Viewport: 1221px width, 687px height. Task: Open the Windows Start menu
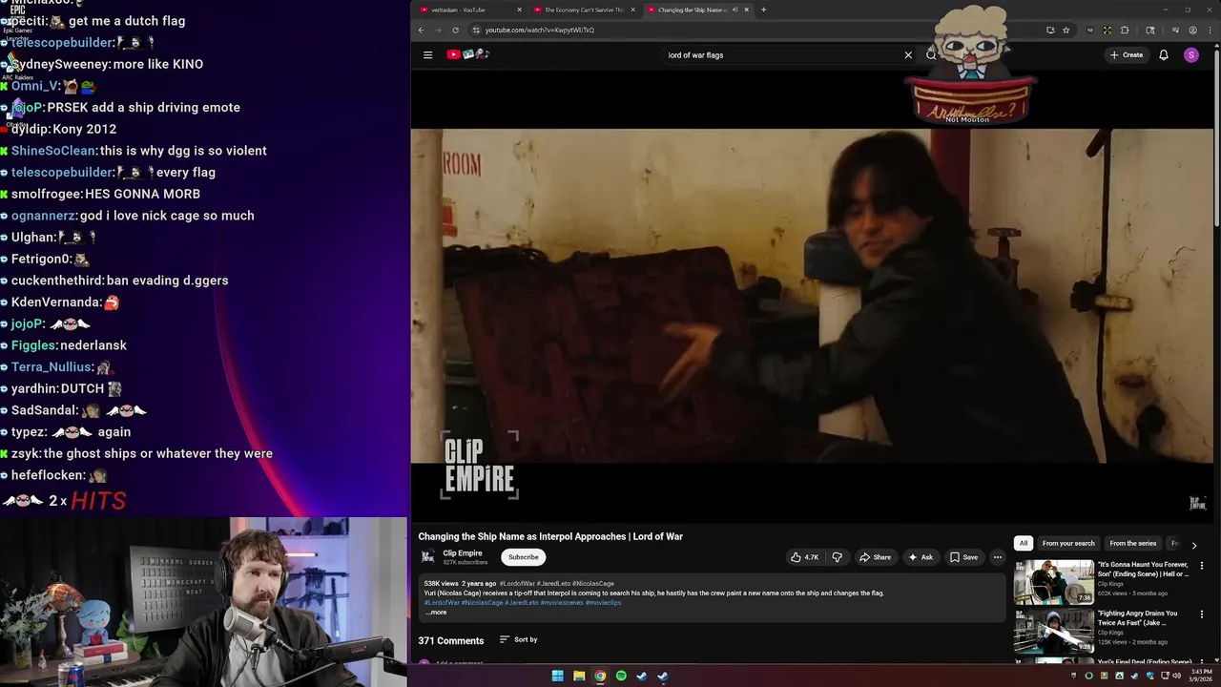tap(558, 677)
